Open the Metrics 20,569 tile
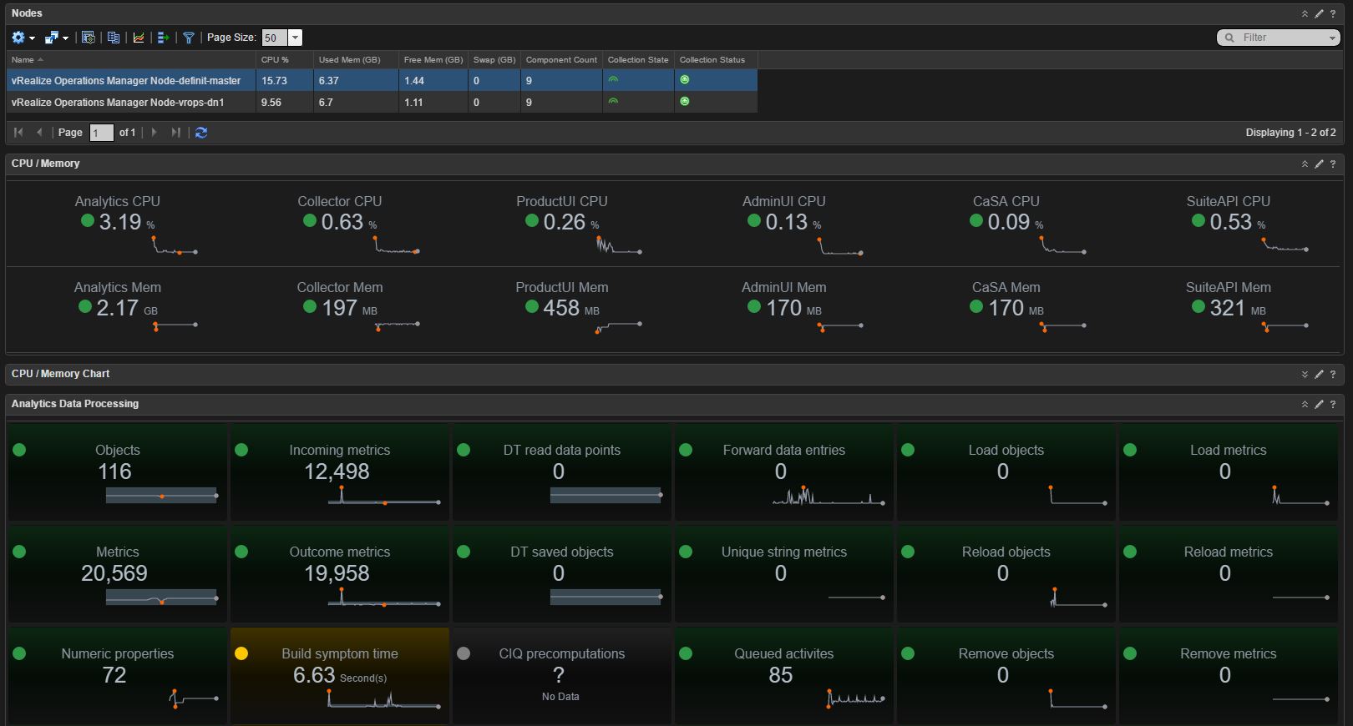The width and height of the screenshot is (1353, 726). pyautogui.click(x=118, y=574)
